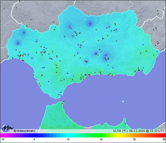Click the ©Meteoclimatic copyright text

click(x=24, y=131)
